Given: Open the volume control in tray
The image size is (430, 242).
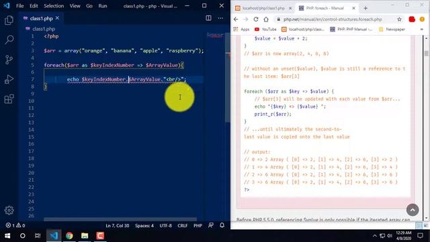Looking at the screenshot, I should click(x=390, y=236).
